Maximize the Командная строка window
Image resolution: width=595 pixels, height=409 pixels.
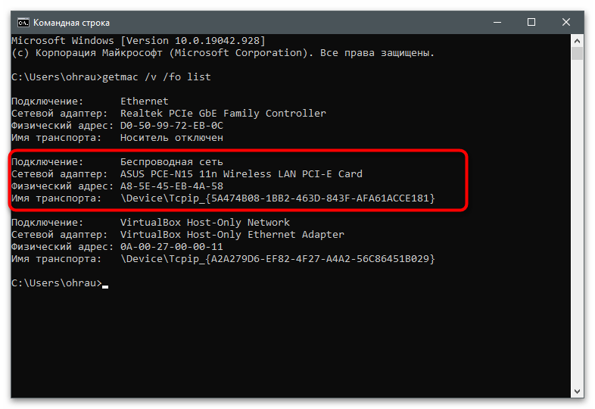531,23
